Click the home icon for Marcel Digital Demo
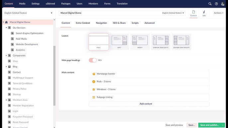Viewport: 228px width, 128px height. click(x=6, y=22)
